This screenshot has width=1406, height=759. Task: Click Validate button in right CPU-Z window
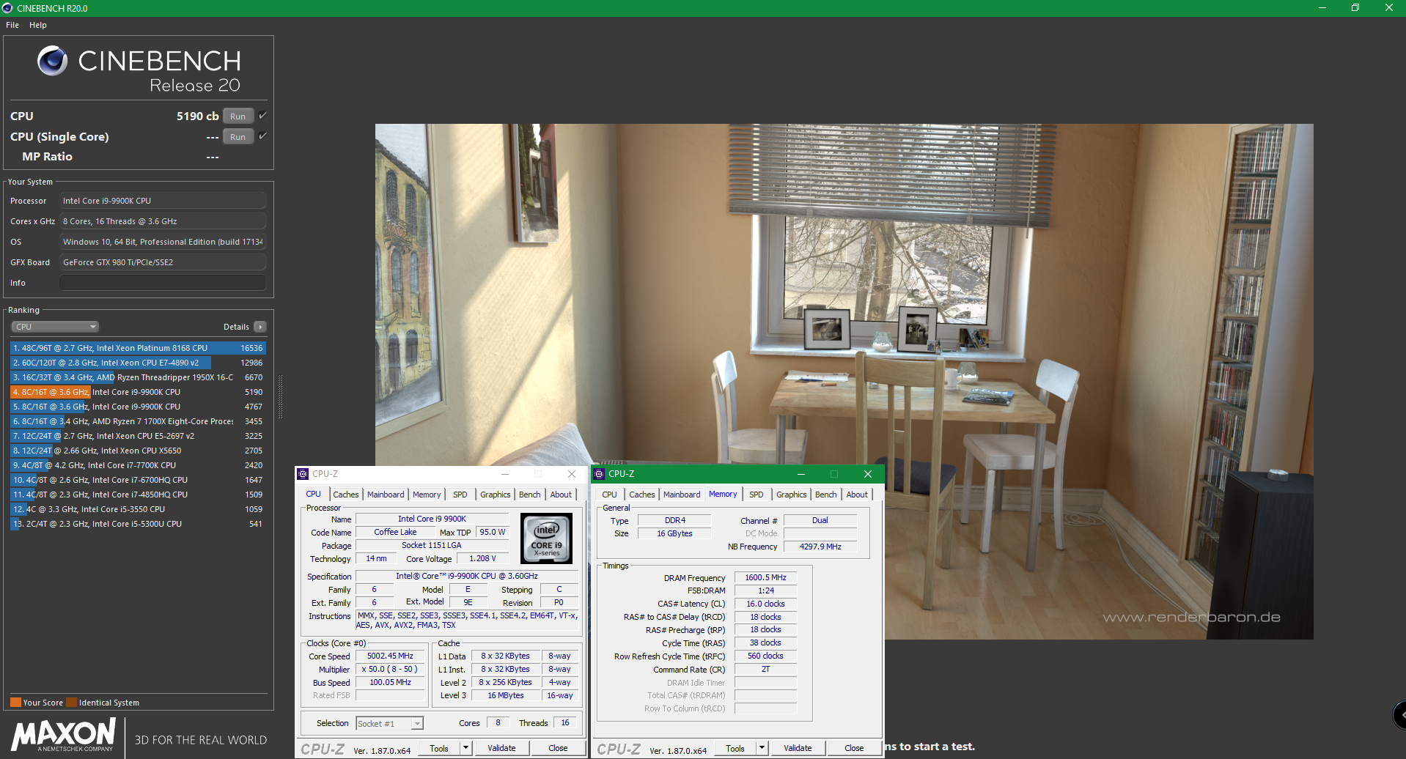[798, 748]
